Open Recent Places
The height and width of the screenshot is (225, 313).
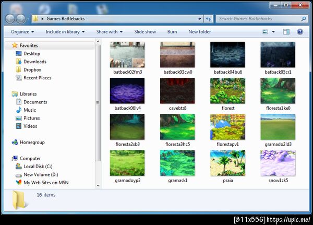(x=38, y=78)
